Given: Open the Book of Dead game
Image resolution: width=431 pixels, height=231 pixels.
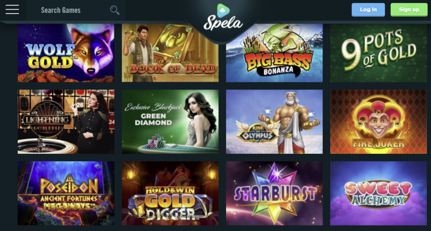Looking at the screenshot, I should pos(170,53).
